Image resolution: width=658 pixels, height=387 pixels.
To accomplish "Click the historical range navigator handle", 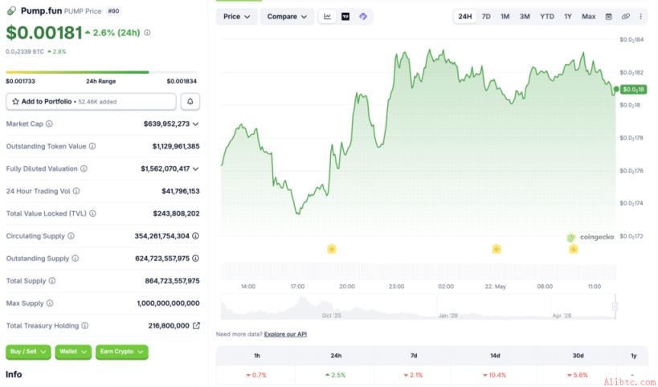I will (615, 307).
